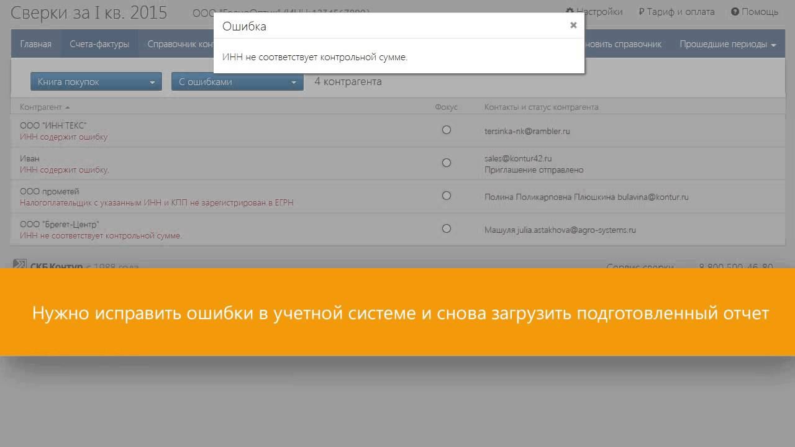Open Справочник контрагентов tab
Screen dimensions: 795x447
pyautogui.click(x=179, y=44)
